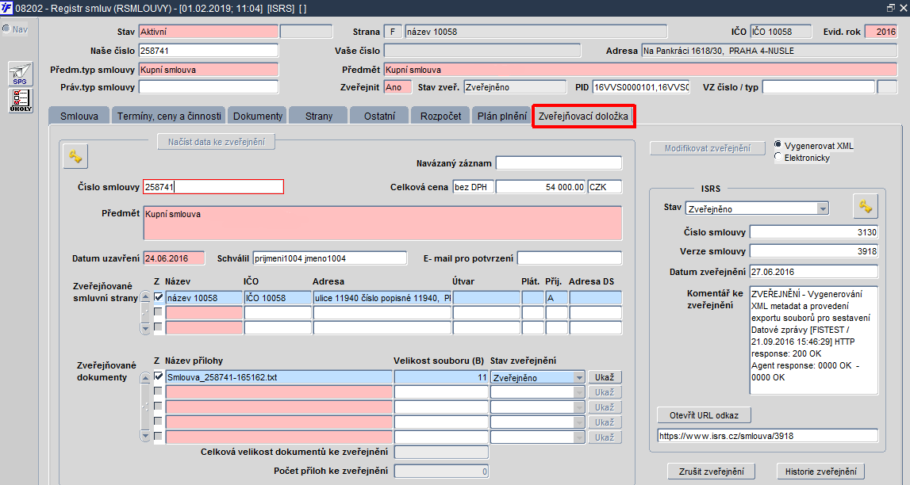
Task: Click the Historie zveřejnění button
Action: click(x=820, y=471)
